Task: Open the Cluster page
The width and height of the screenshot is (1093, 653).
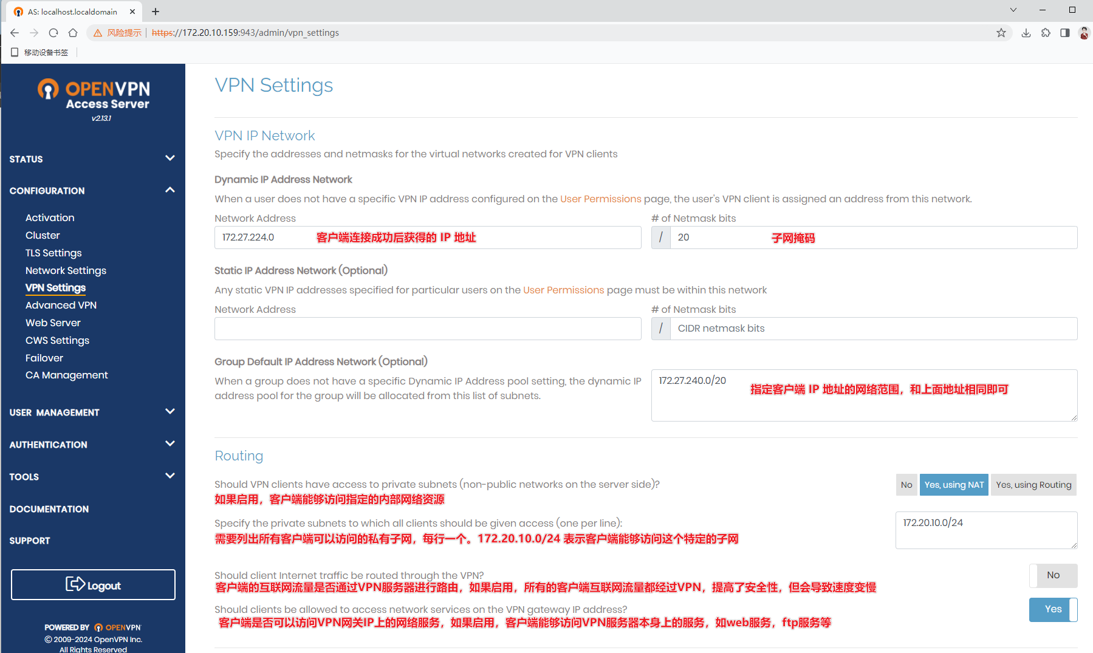Action: 43,235
